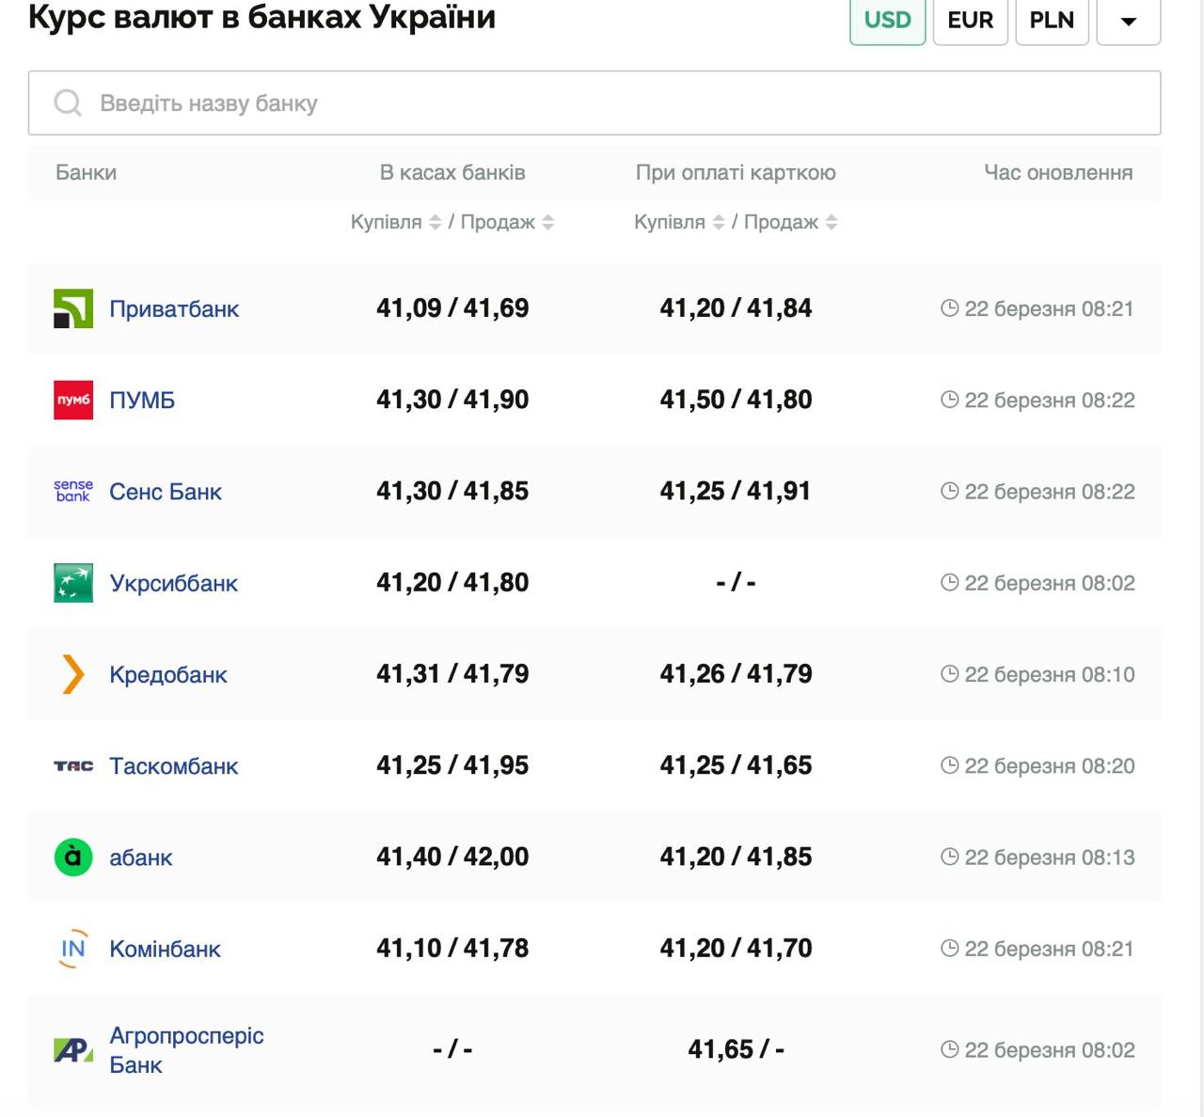Open the Приватбанк link

(x=174, y=308)
